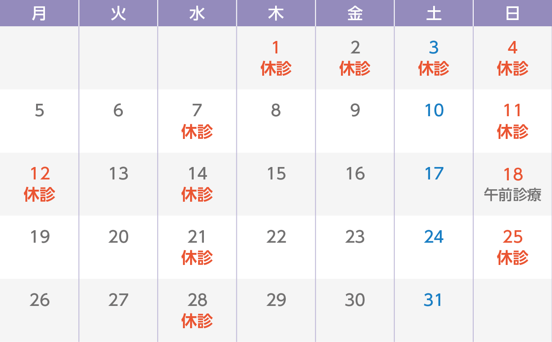Select the 土 (Saturday) column header
552x342 pixels.
pyautogui.click(x=434, y=14)
